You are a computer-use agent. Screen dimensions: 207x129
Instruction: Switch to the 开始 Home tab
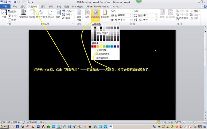15,6
